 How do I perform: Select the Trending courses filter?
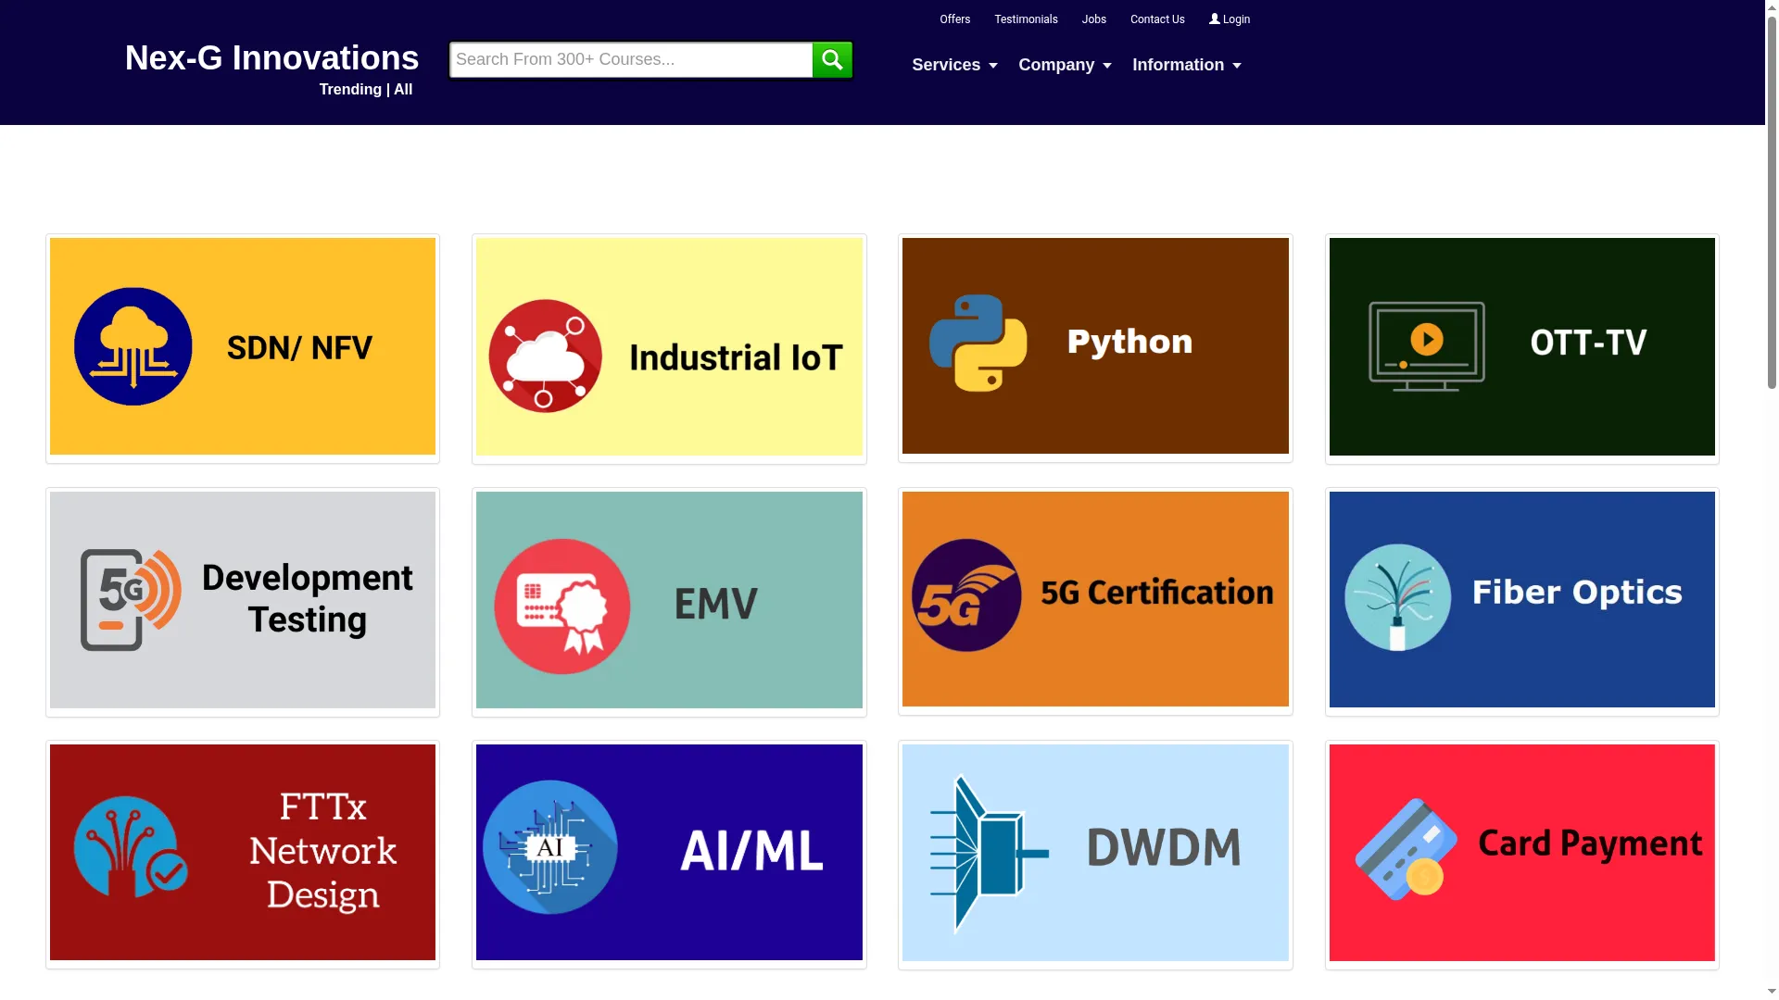point(350,90)
